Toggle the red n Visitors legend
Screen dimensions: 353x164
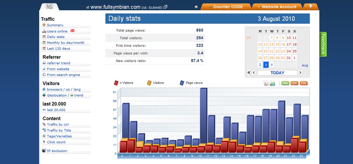click(123, 83)
